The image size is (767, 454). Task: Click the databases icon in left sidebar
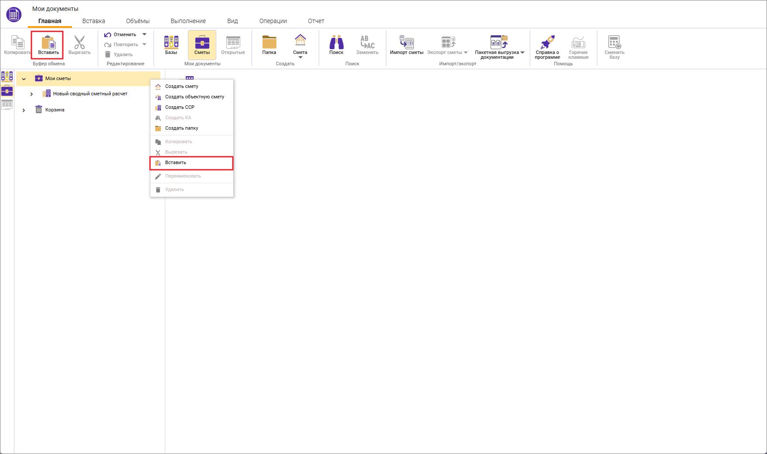(7, 77)
